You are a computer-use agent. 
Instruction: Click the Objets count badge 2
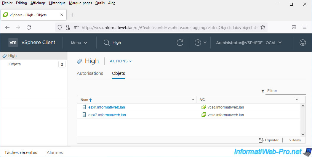(x=62, y=64)
